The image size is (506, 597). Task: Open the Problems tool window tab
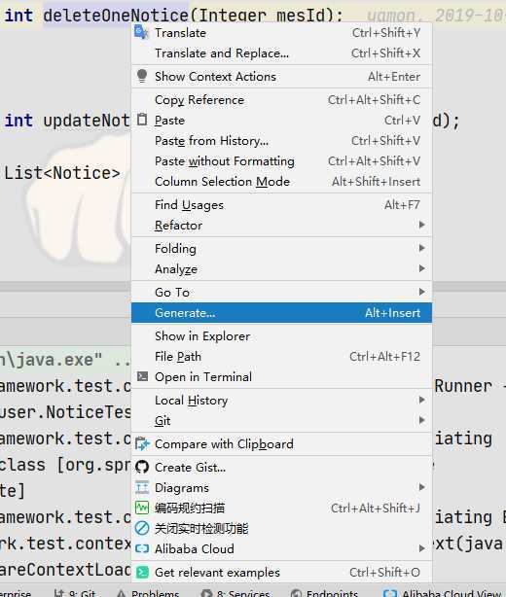pyautogui.click(x=148, y=593)
